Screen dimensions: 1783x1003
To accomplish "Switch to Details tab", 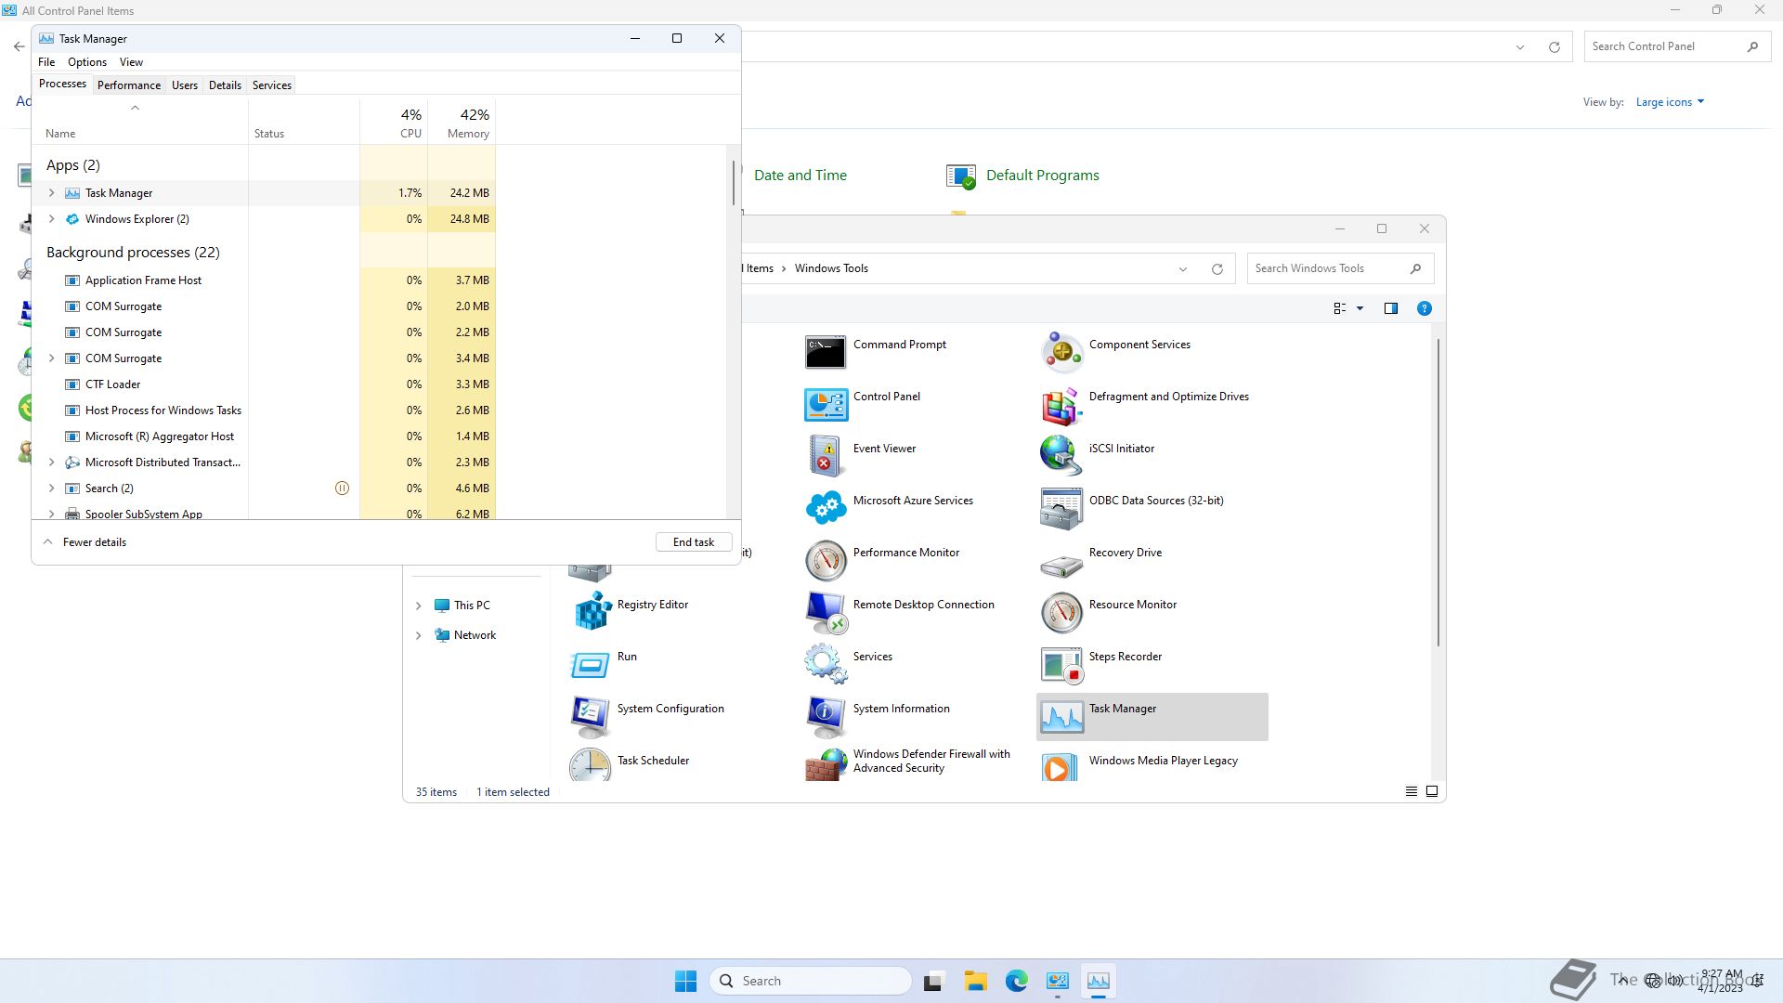I will click(x=225, y=85).
